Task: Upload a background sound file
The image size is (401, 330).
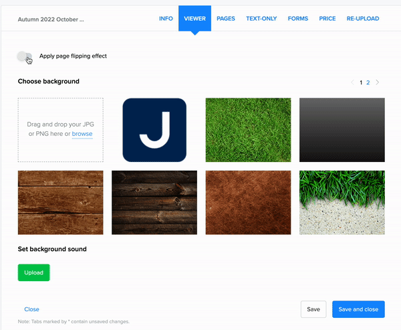Action: tap(33, 272)
